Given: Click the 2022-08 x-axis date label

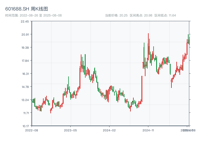Looking at the screenshot, I should [31, 130].
